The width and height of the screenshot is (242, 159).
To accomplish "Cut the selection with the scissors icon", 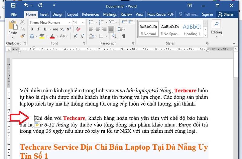I will 22,22.
